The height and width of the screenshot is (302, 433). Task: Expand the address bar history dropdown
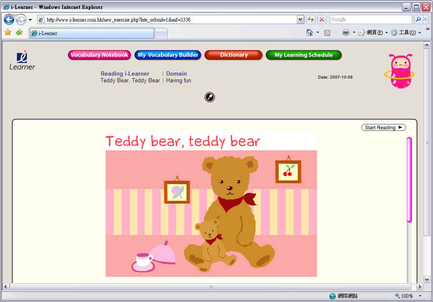tap(300, 19)
